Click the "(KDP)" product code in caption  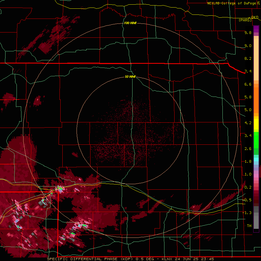[x=127, y=259]
